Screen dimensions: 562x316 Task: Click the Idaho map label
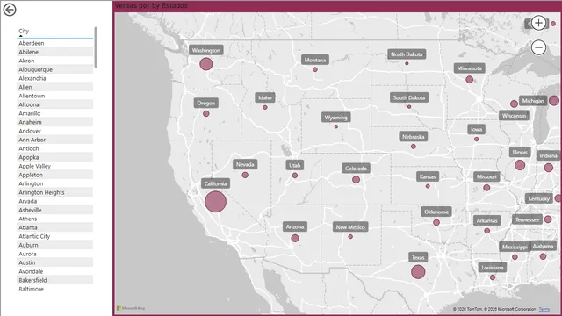(x=265, y=97)
